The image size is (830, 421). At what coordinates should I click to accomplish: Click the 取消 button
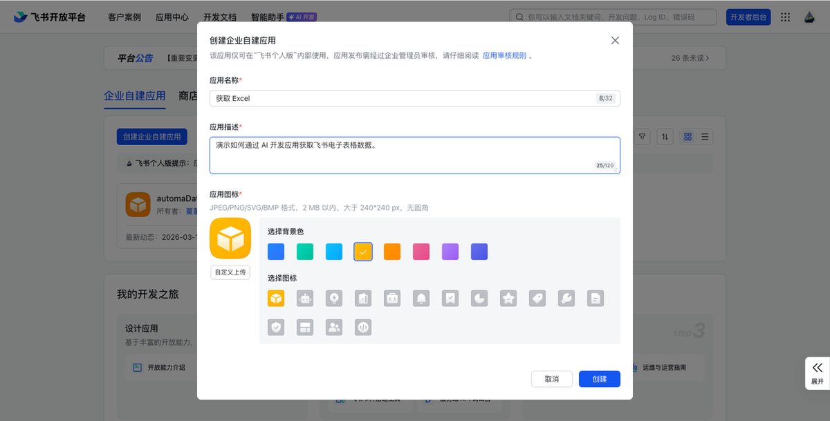pos(552,379)
